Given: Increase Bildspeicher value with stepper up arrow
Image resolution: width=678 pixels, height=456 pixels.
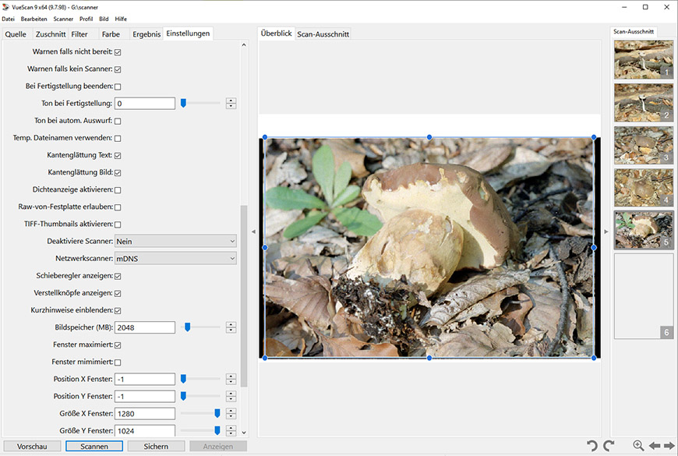Looking at the screenshot, I should (x=231, y=324).
